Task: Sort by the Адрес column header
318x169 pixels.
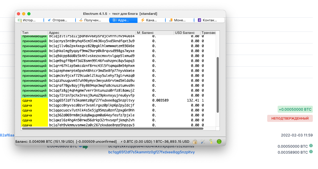Action: tap(92, 33)
